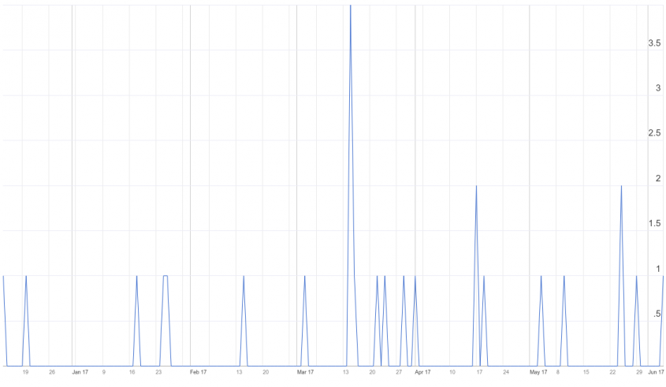666x387 pixels.
Task: Click the peak of 2 near May 22
Action: pos(621,186)
